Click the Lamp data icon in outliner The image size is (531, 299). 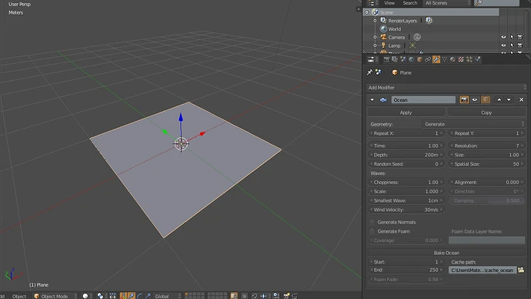[412, 45]
